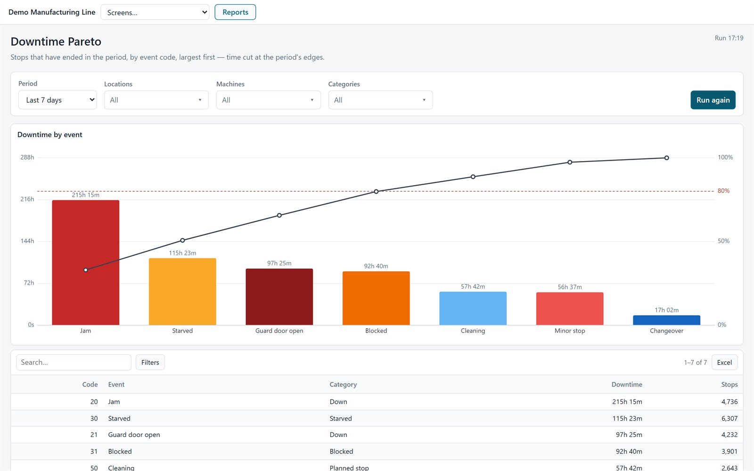Click the Pareto line point above Jam

tap(86, 270)
